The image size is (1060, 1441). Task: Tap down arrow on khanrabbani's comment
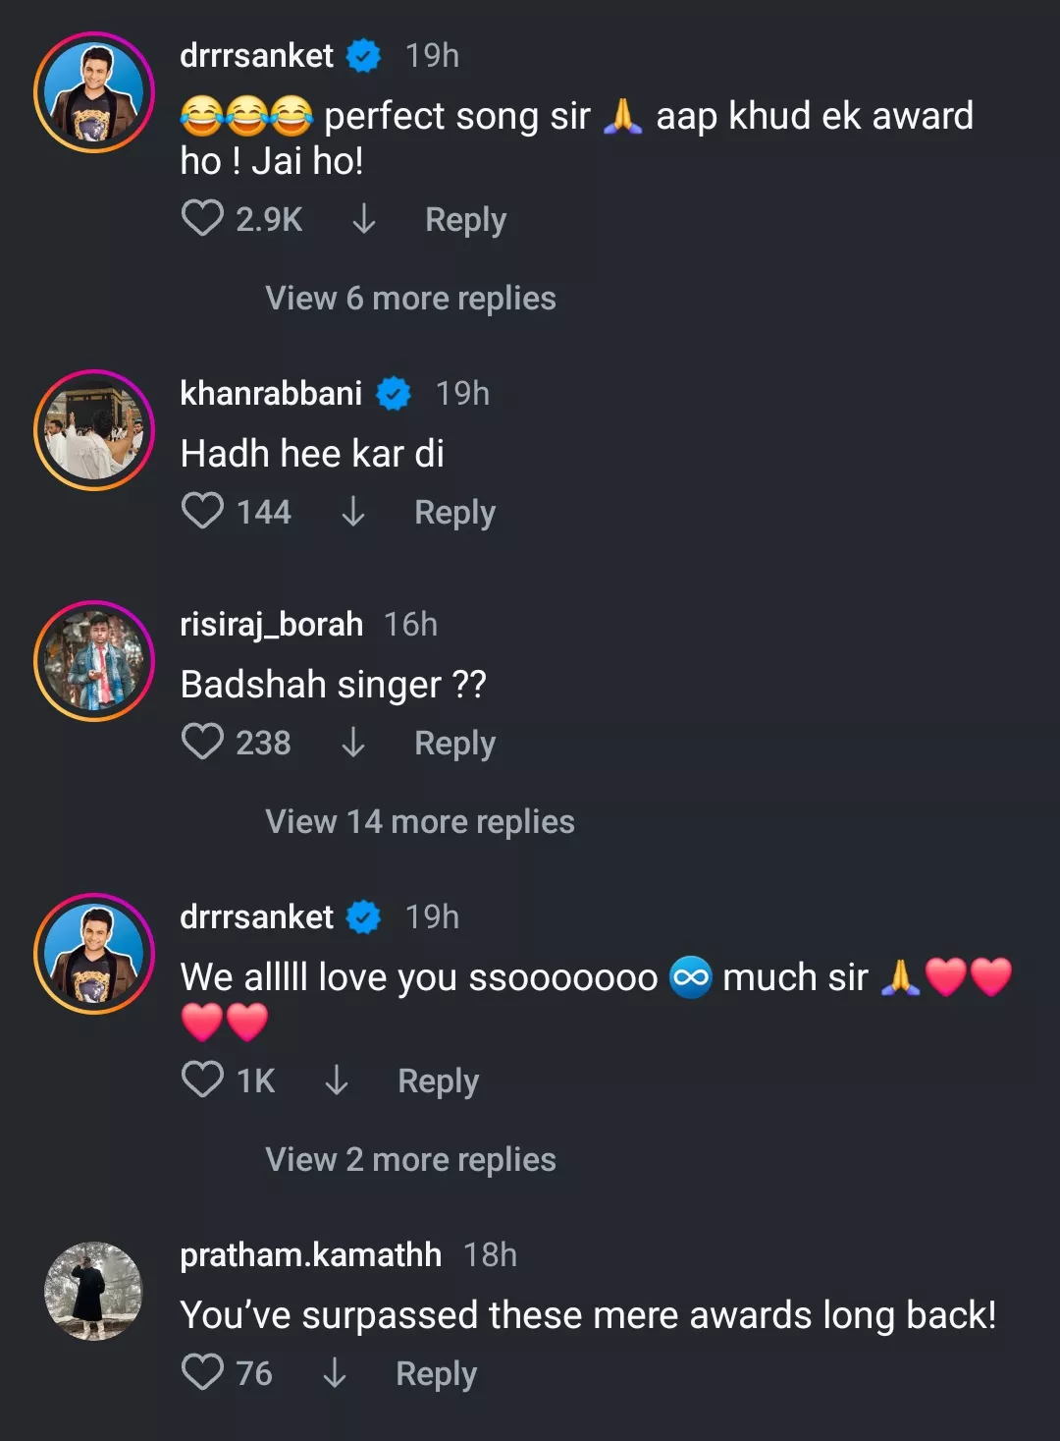352,512
